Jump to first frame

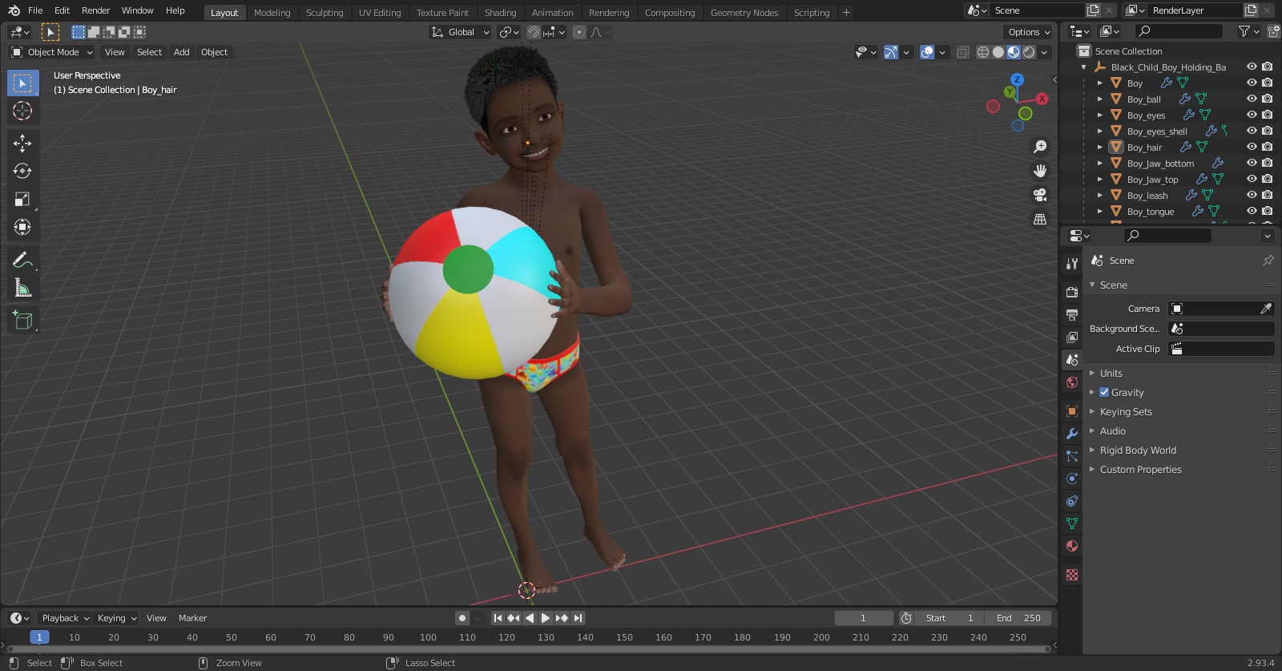(498, 618)
